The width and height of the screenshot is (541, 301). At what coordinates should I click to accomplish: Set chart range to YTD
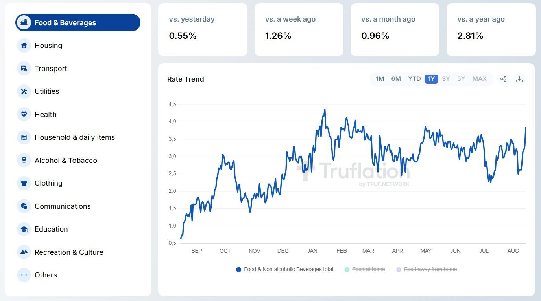414,79
